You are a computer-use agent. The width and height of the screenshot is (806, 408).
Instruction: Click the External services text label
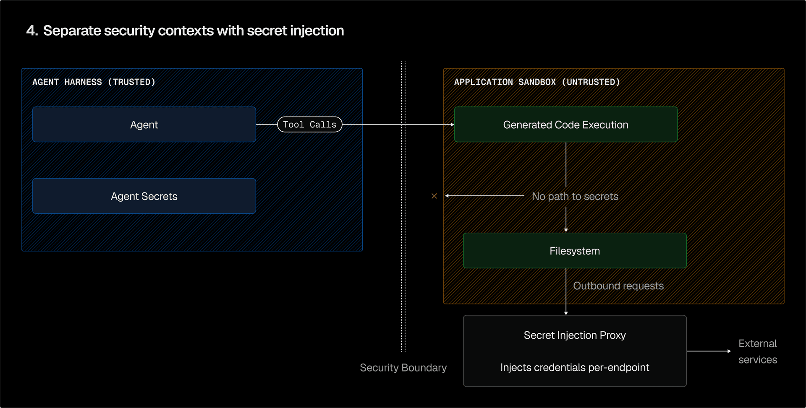point(757,351)
